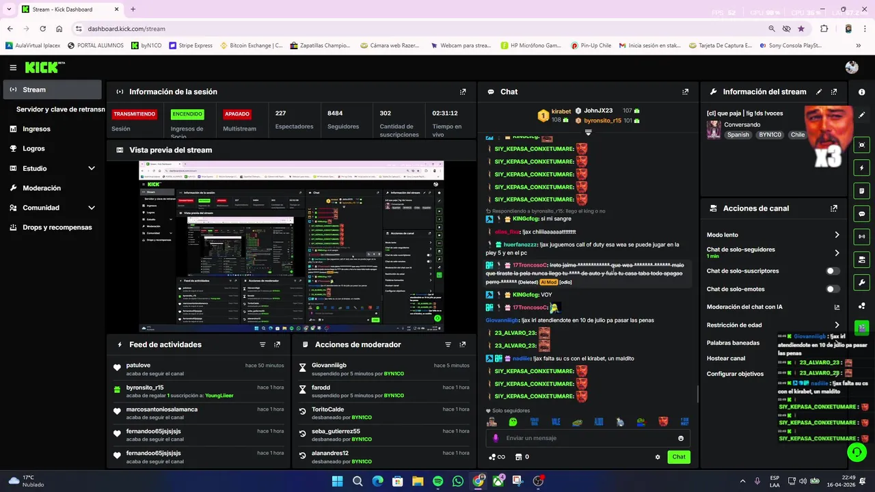Click the channel points infinity icon

pos(497,457)
